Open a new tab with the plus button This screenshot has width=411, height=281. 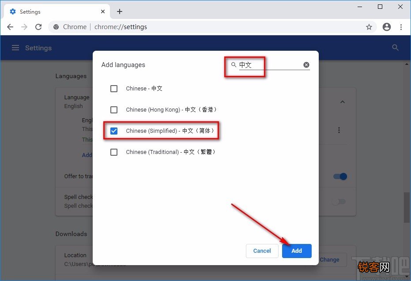pos(120,11)
